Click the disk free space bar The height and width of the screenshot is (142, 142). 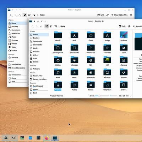click(x=113, y=96)
